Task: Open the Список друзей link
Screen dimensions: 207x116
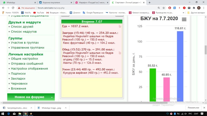Action: click(22, 27)
